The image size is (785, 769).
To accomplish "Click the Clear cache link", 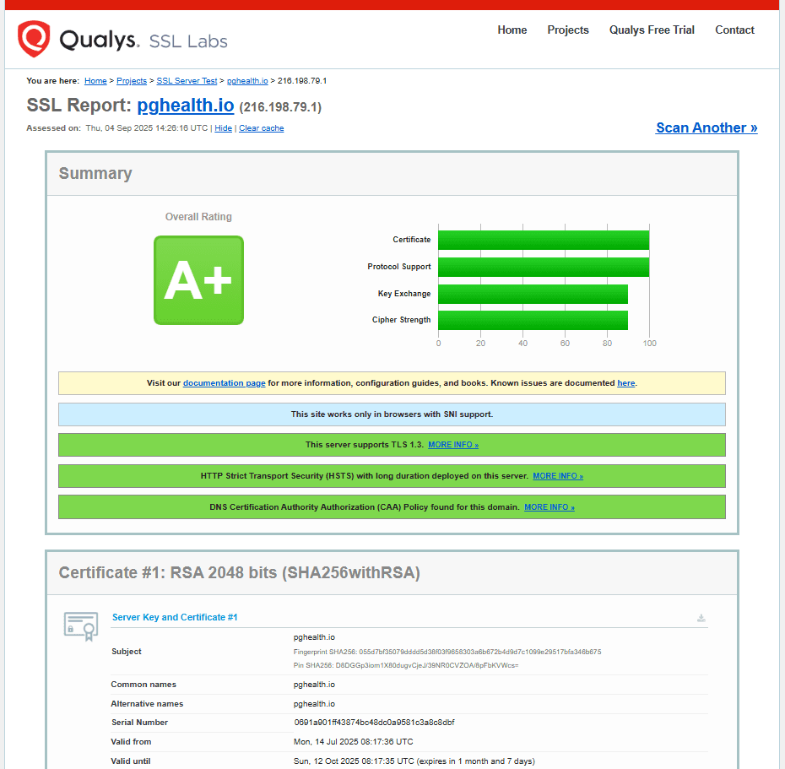I will pyautogui.click(x=262, y=128).
